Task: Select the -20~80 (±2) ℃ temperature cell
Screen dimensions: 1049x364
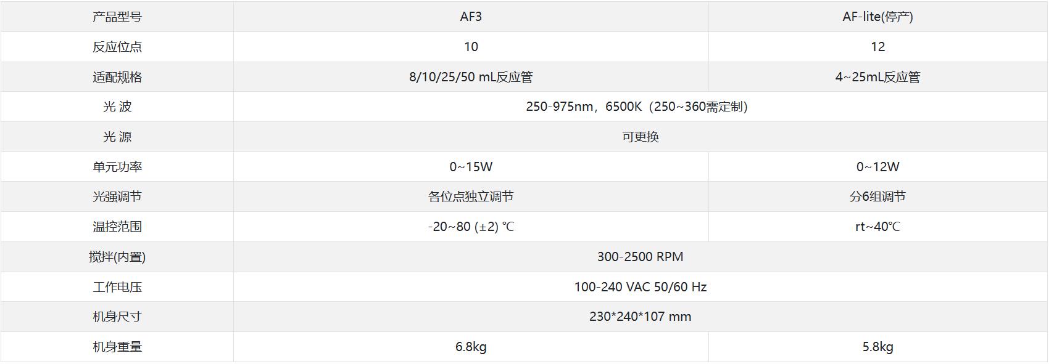Action: pos(471,227)
